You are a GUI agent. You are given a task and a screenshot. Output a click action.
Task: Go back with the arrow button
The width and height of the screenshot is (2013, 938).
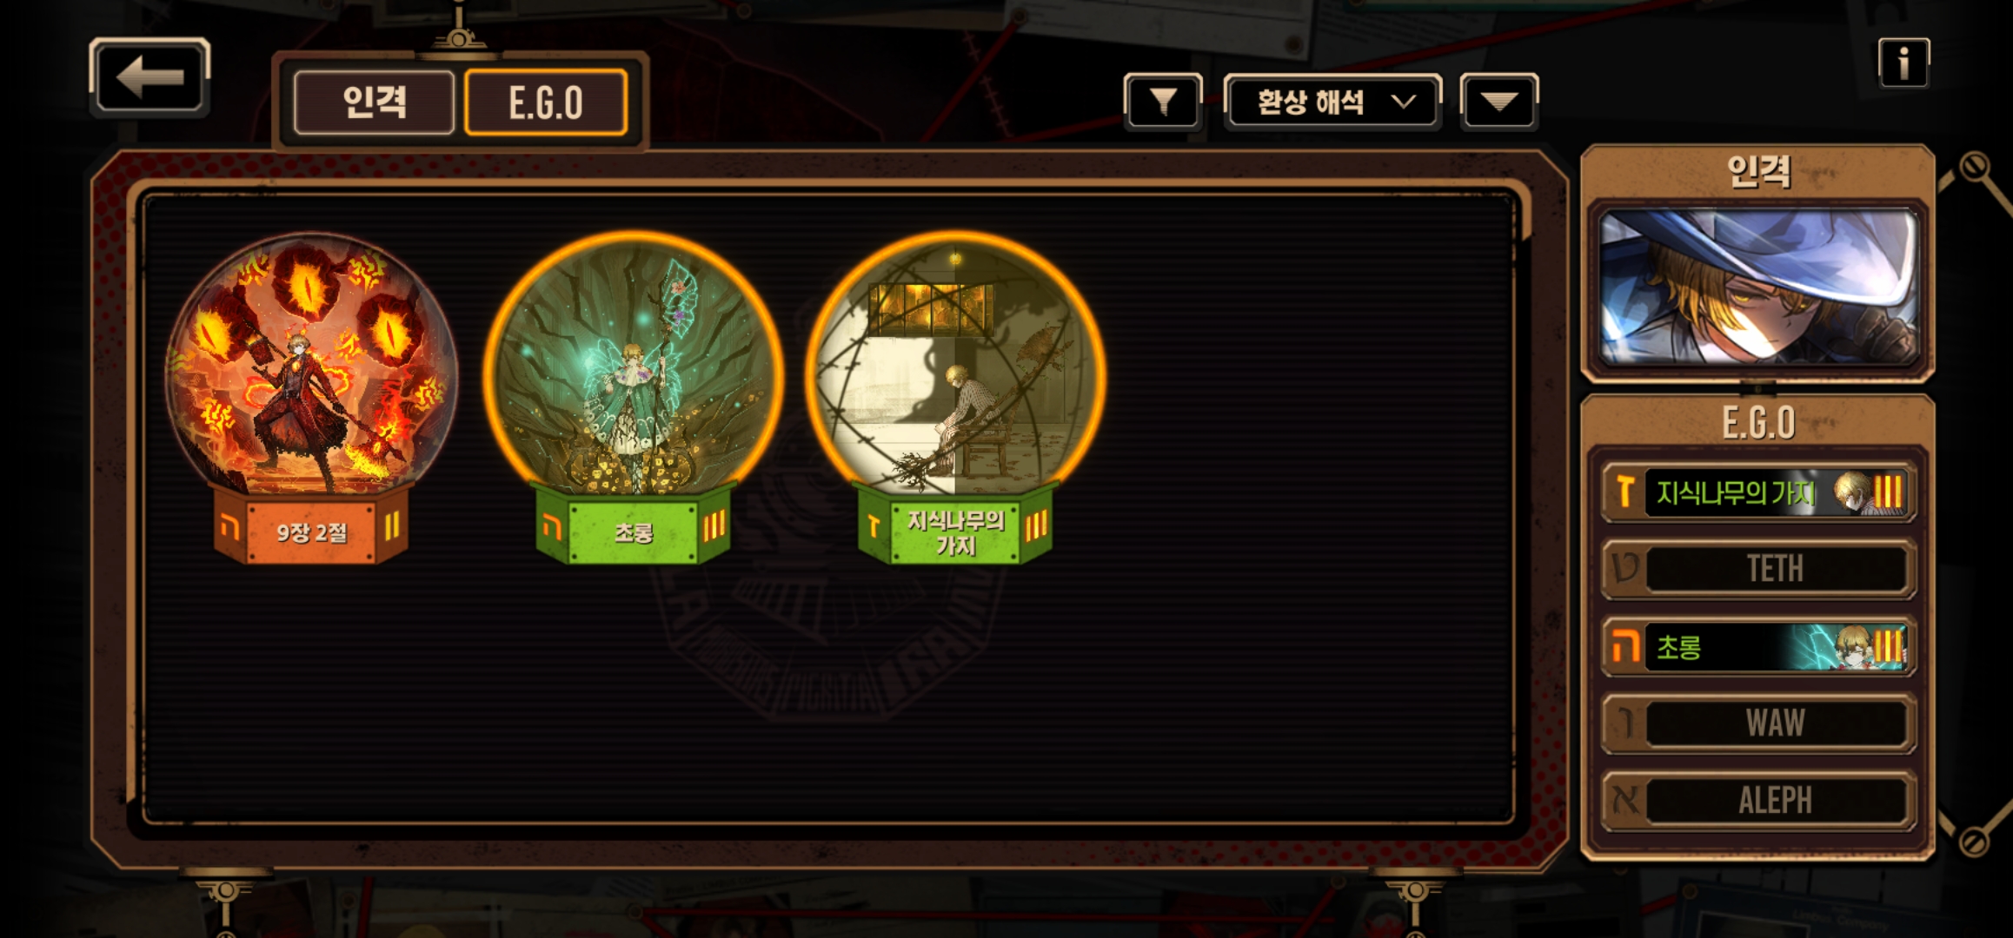tap(149, 76)
